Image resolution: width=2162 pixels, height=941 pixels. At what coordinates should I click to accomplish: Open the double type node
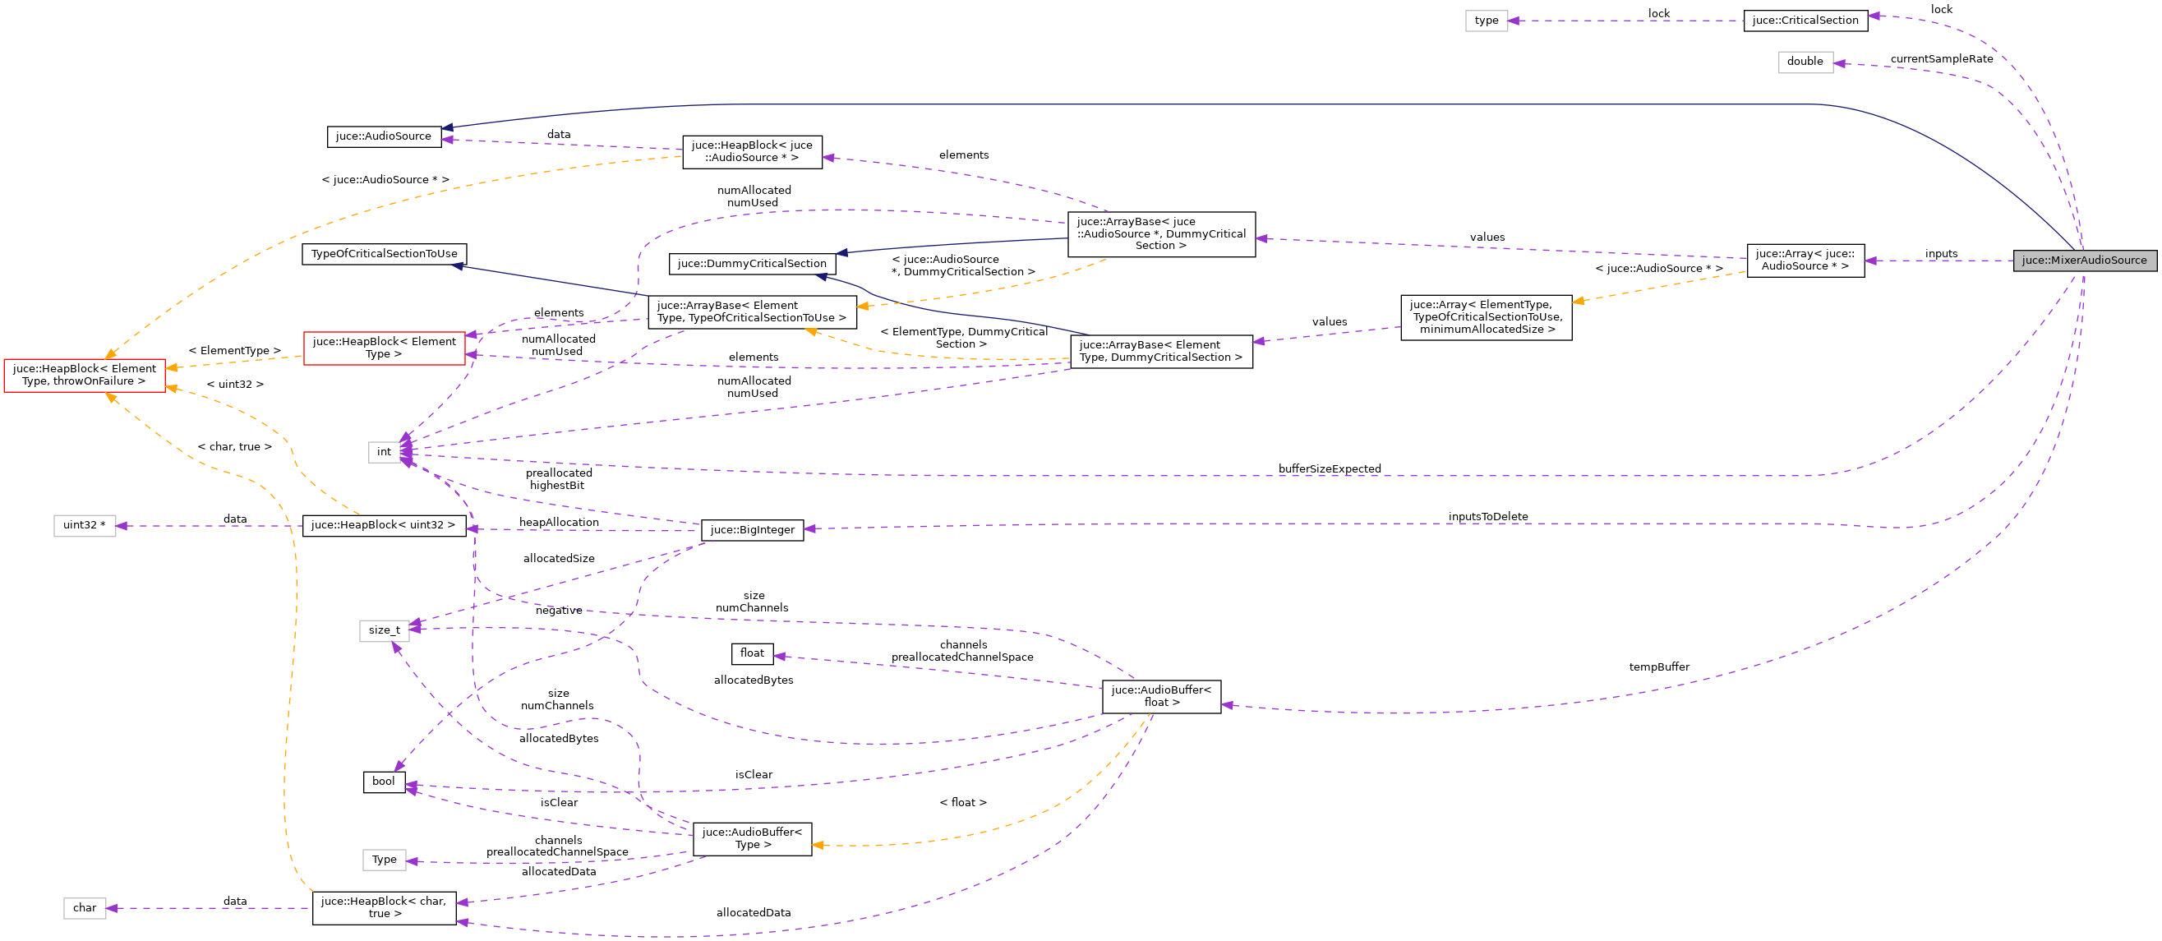click(x=1806, y=62)
